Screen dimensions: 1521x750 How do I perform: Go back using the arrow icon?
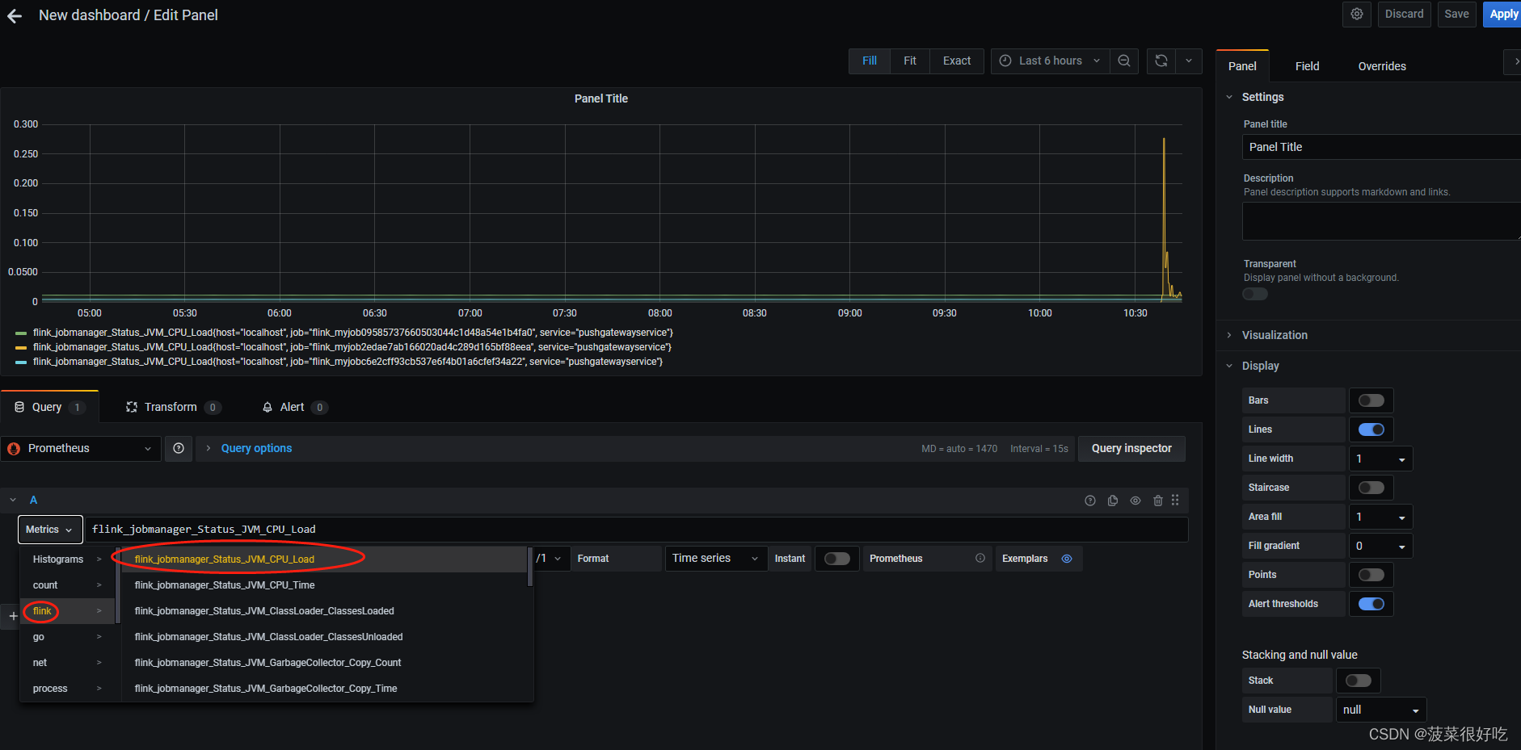(15, 15)
